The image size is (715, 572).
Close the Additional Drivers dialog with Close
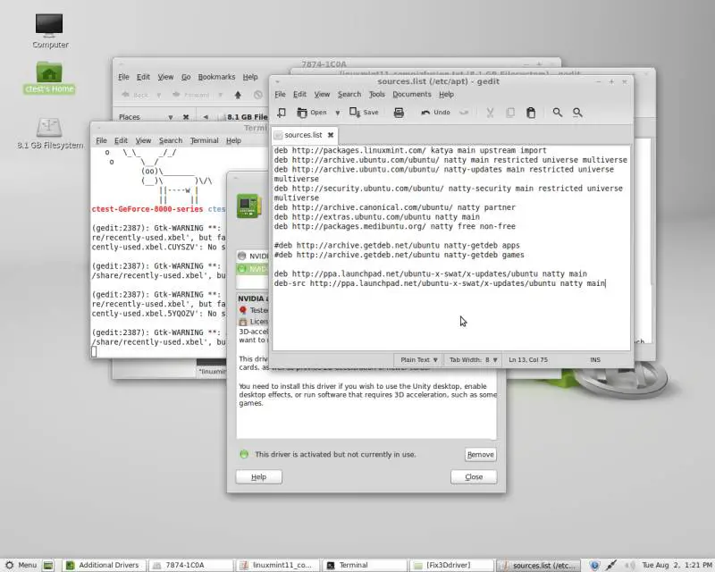click(474, 476)
